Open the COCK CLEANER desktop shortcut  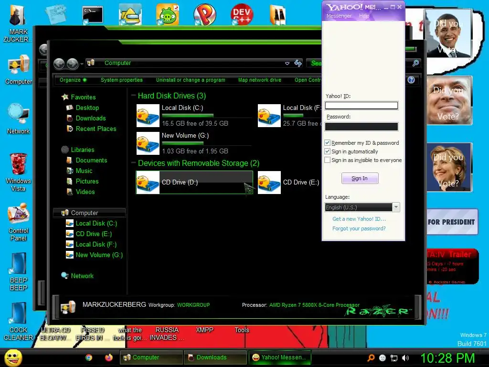tap(19, 322)
